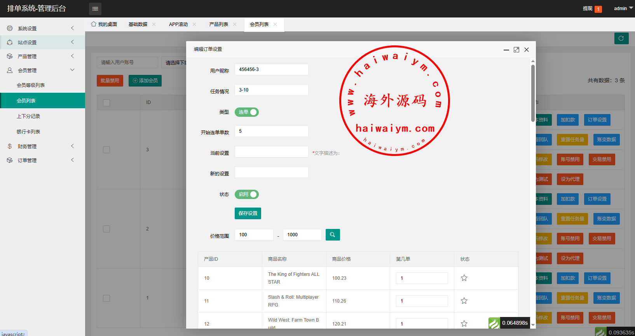Check the checkbox for member ID 3
The image size is (635, 336).
click(x=106, y=150)
